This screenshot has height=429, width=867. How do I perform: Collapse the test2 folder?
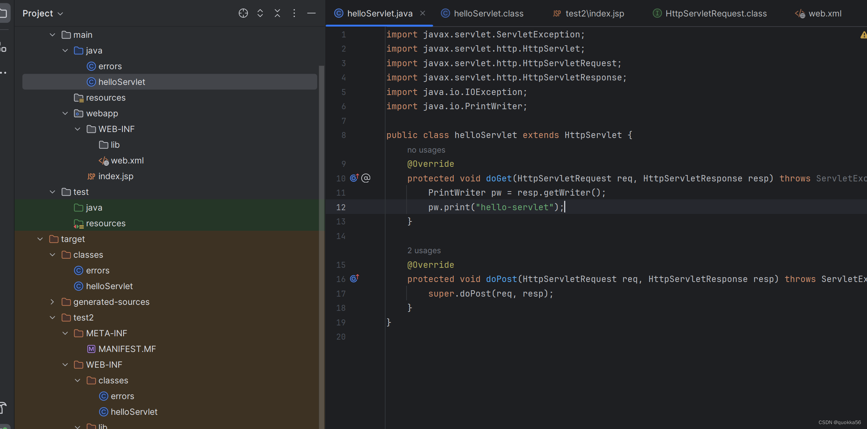[x=52, y=318]
